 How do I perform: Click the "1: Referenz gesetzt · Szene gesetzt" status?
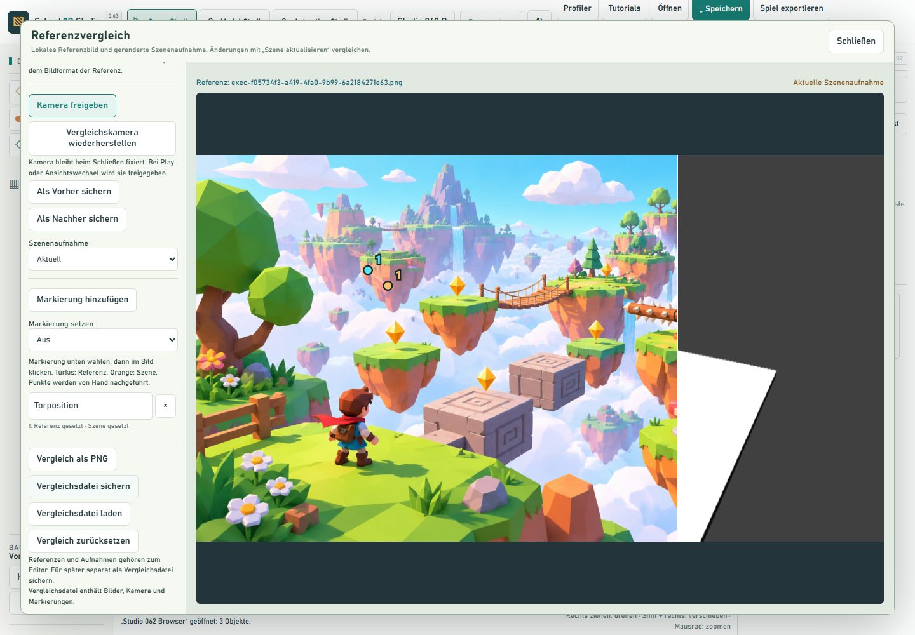tap(79, 426)
